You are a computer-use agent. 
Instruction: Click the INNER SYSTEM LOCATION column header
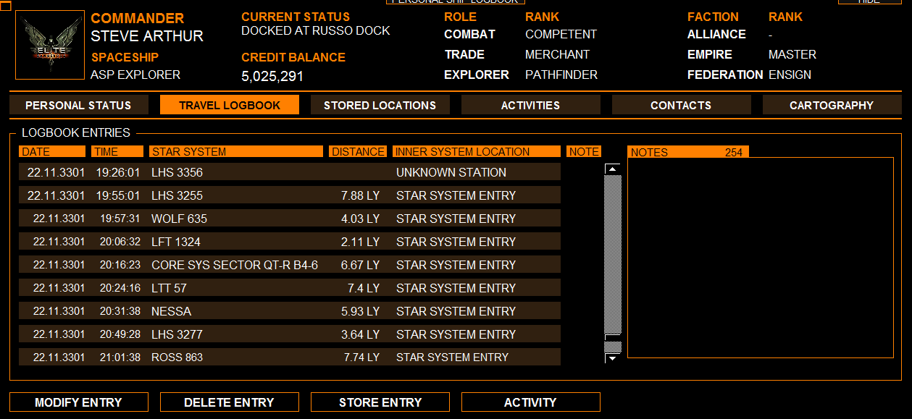pyautogui.click(x=477, y=151)
